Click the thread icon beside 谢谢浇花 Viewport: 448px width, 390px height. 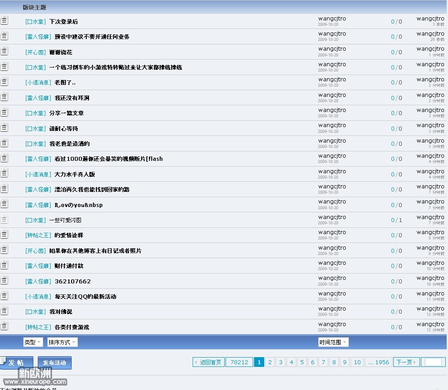4,51
